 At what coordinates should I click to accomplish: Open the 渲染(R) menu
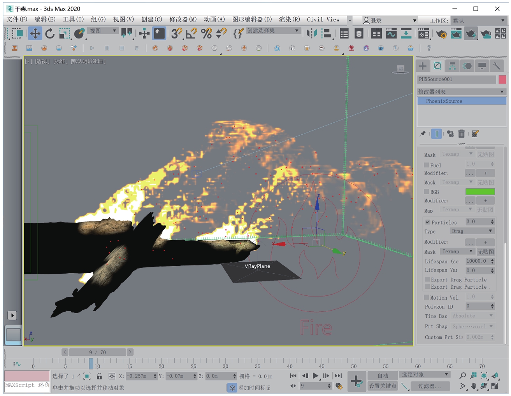click(x=289, y=19)
